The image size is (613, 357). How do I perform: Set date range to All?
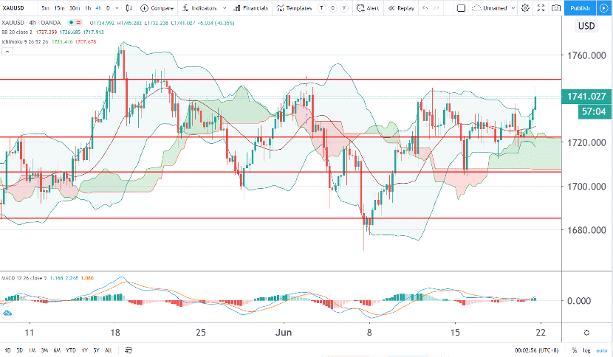pos(109,350)
